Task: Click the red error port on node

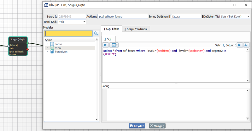Action: pos(28,49)
